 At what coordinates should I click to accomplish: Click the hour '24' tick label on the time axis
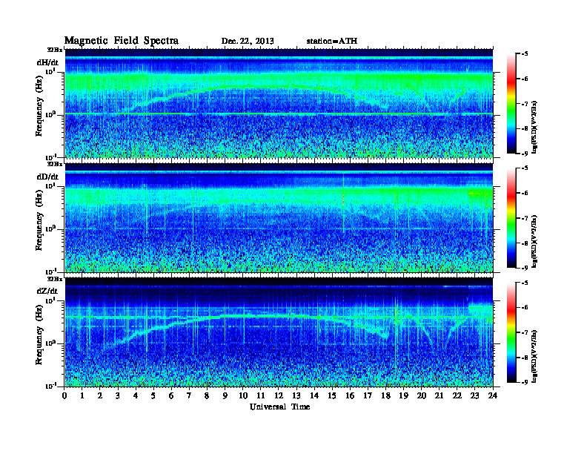point(493,395)
